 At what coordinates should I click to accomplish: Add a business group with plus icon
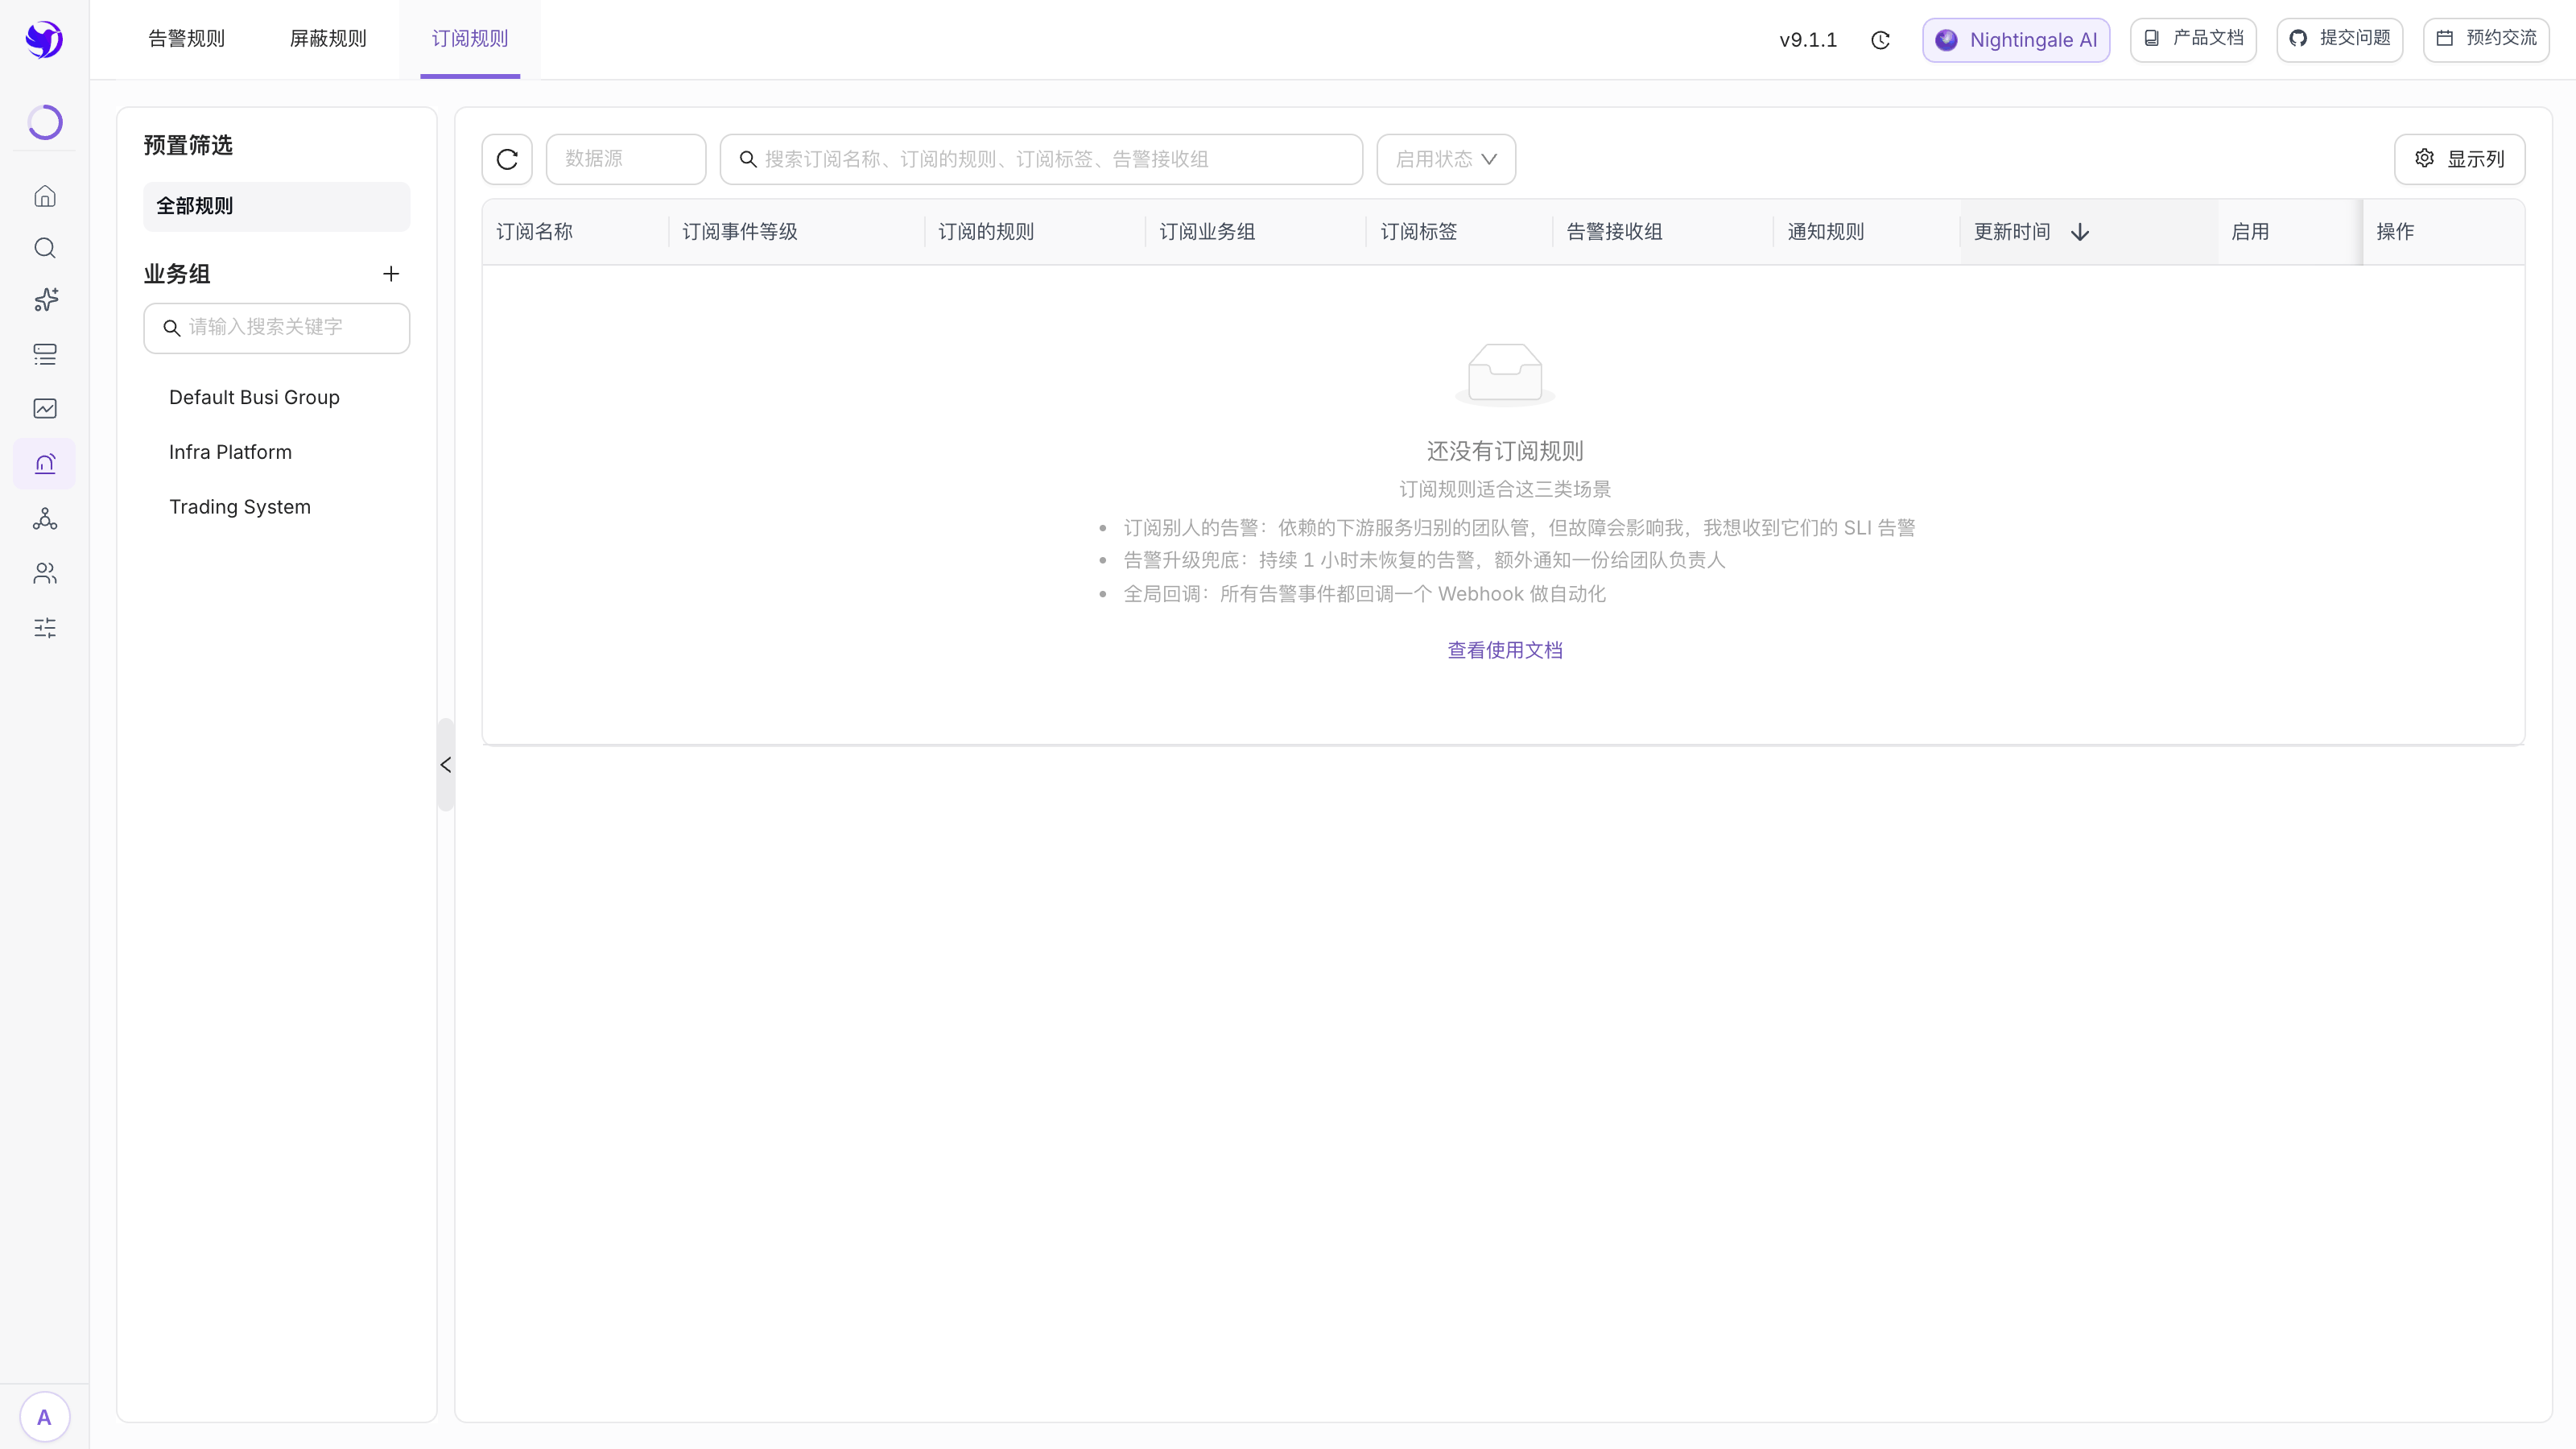[x=391, y=274]
